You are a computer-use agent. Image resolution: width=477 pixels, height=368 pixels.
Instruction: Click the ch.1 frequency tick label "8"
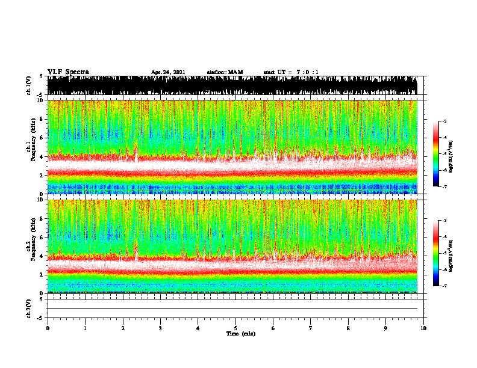click(x=43, y=119)
